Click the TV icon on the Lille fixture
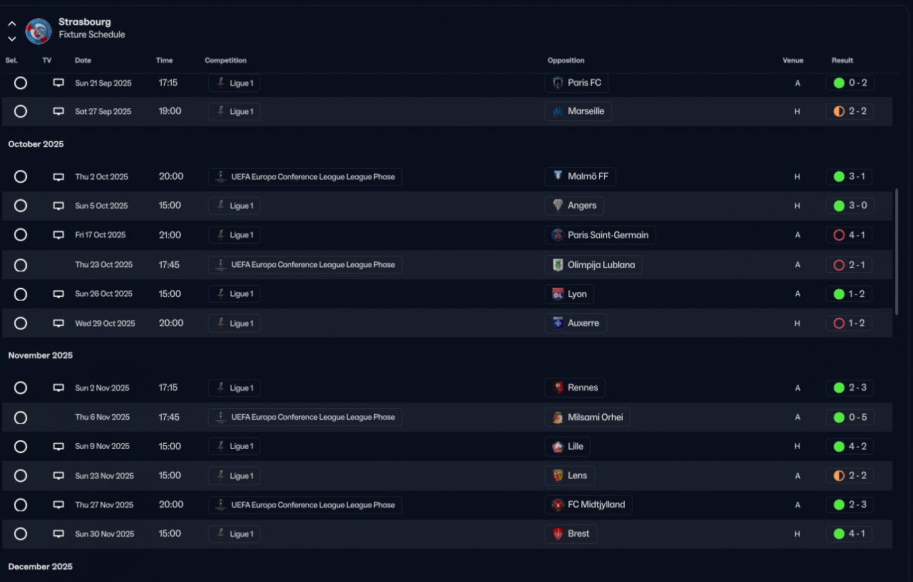 (x=58, y=447)
